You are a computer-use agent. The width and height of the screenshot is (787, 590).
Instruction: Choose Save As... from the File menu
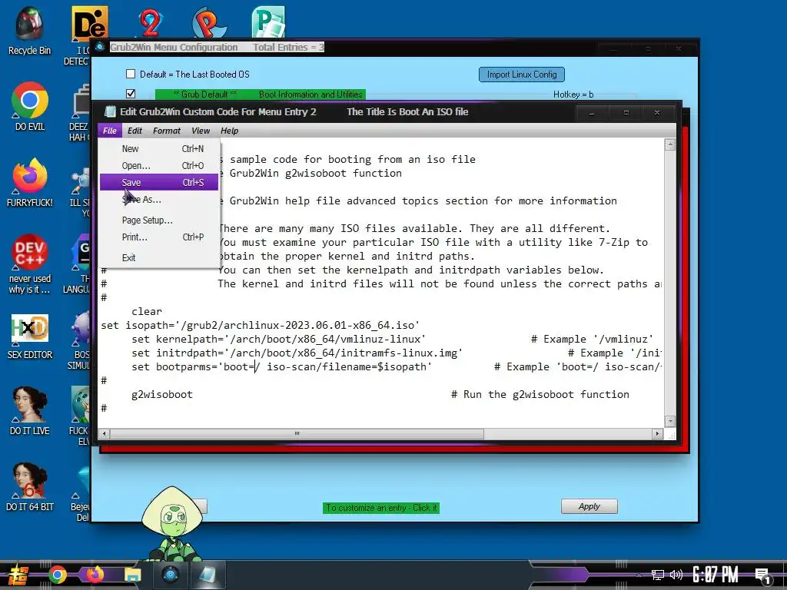coord(159,199)
